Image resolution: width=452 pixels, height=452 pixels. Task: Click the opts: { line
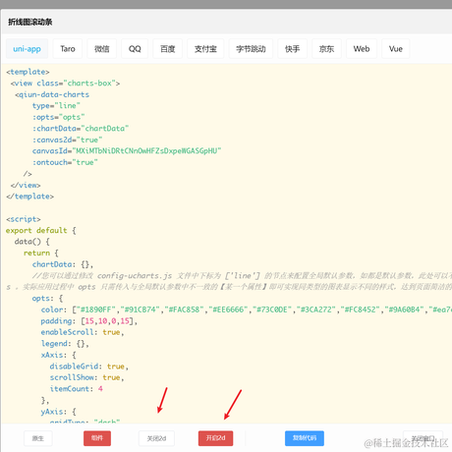point(47,299)
